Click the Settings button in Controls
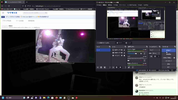The width and height of the screenshot is (178, 100). [169, 64]
